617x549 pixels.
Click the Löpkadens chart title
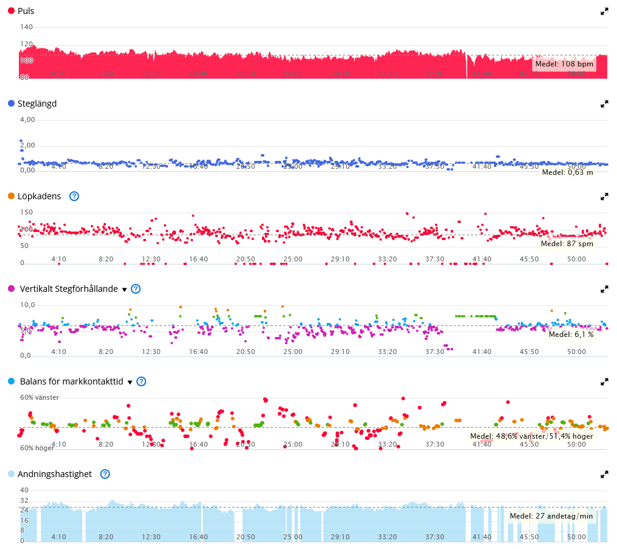40,196
